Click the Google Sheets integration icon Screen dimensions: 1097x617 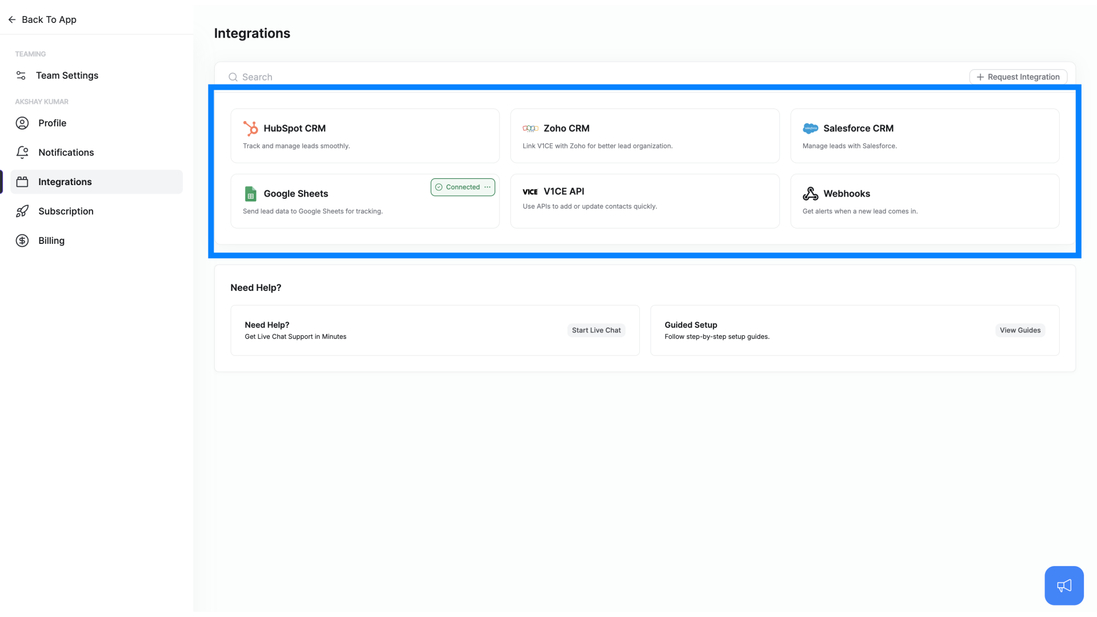pos(250,194)
